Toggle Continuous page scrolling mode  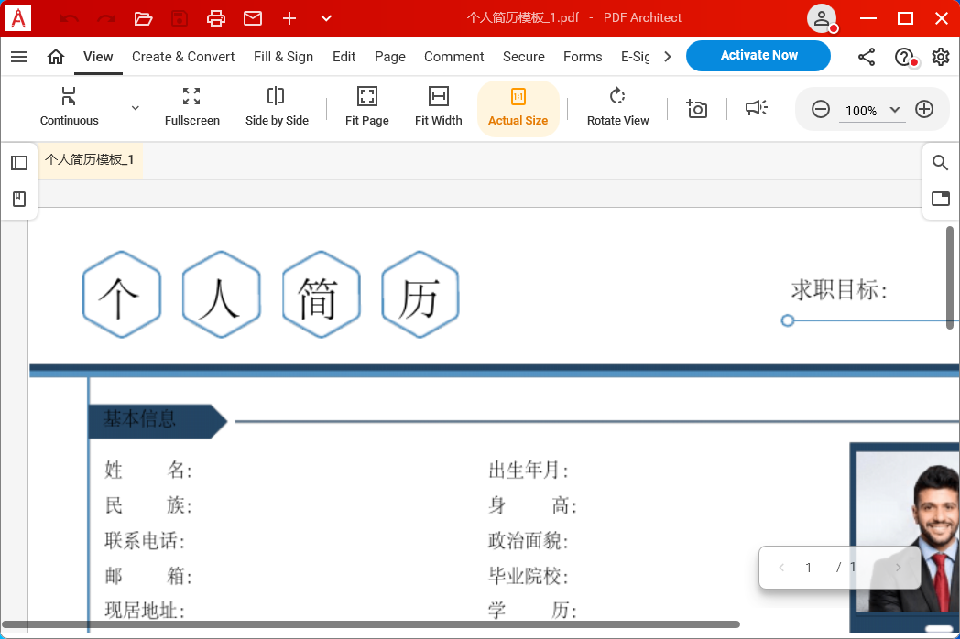(x=69, y=108)
